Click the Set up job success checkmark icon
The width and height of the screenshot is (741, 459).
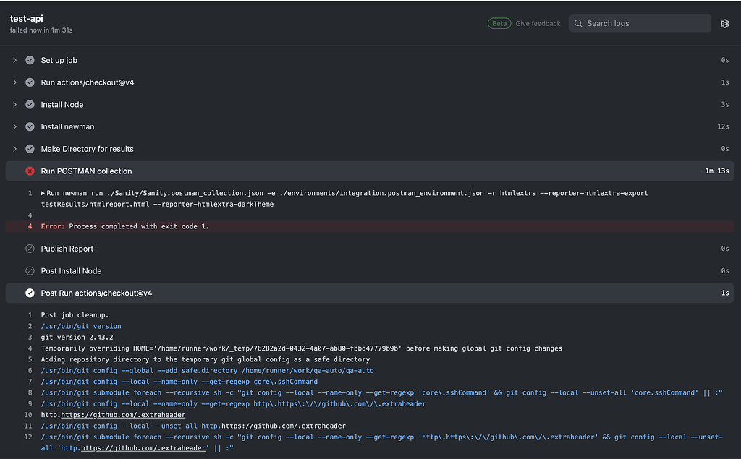30,61
